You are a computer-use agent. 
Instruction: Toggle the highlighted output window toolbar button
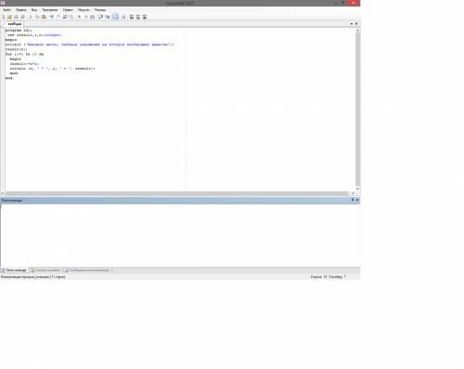pos(115,17)
